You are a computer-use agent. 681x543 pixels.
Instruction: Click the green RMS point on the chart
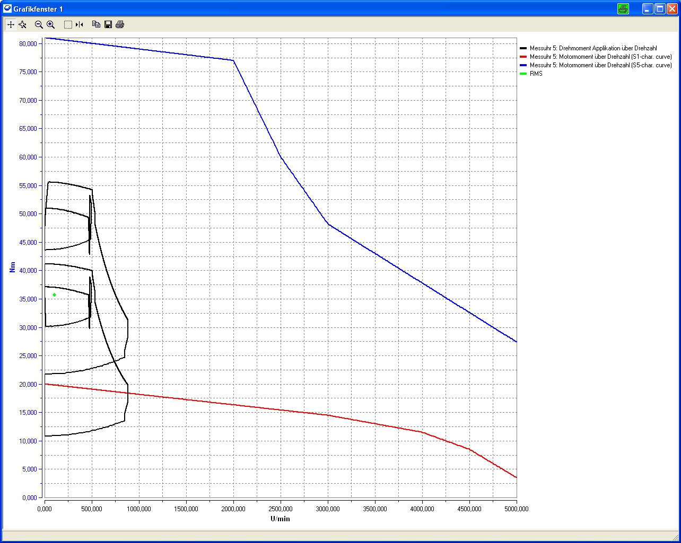point(54,295)
